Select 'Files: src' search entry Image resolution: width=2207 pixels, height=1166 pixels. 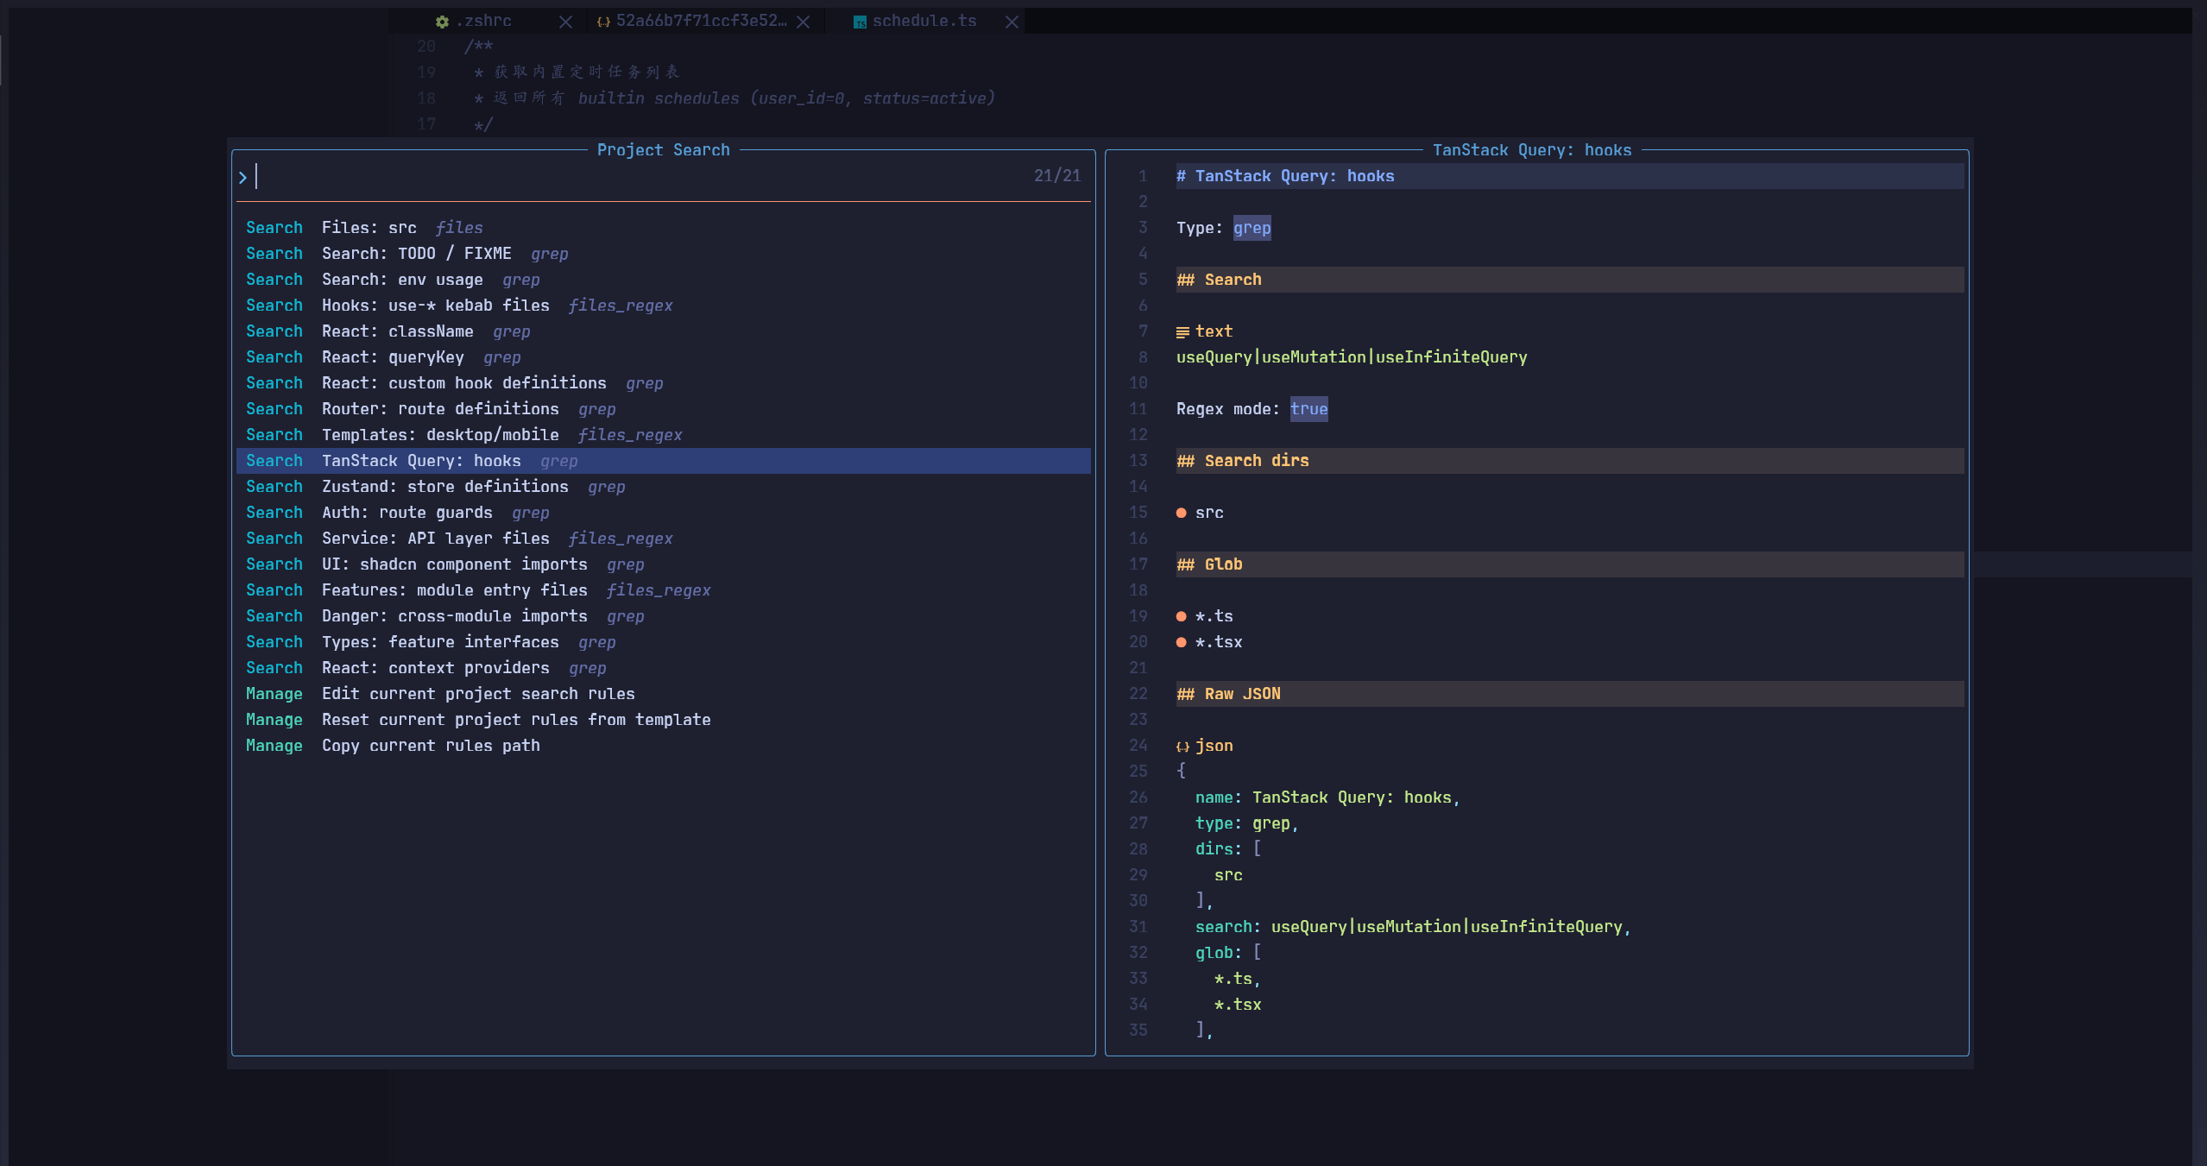tap(663, 228)
